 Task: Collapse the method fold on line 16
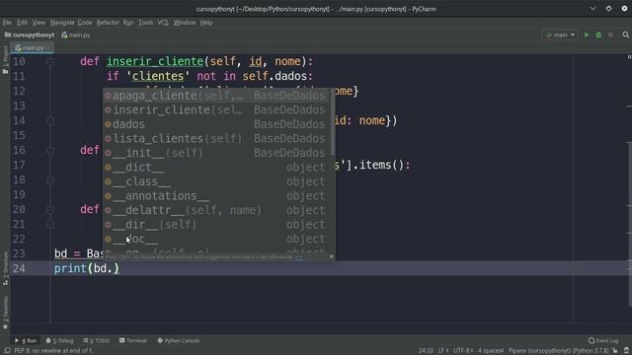50,151
